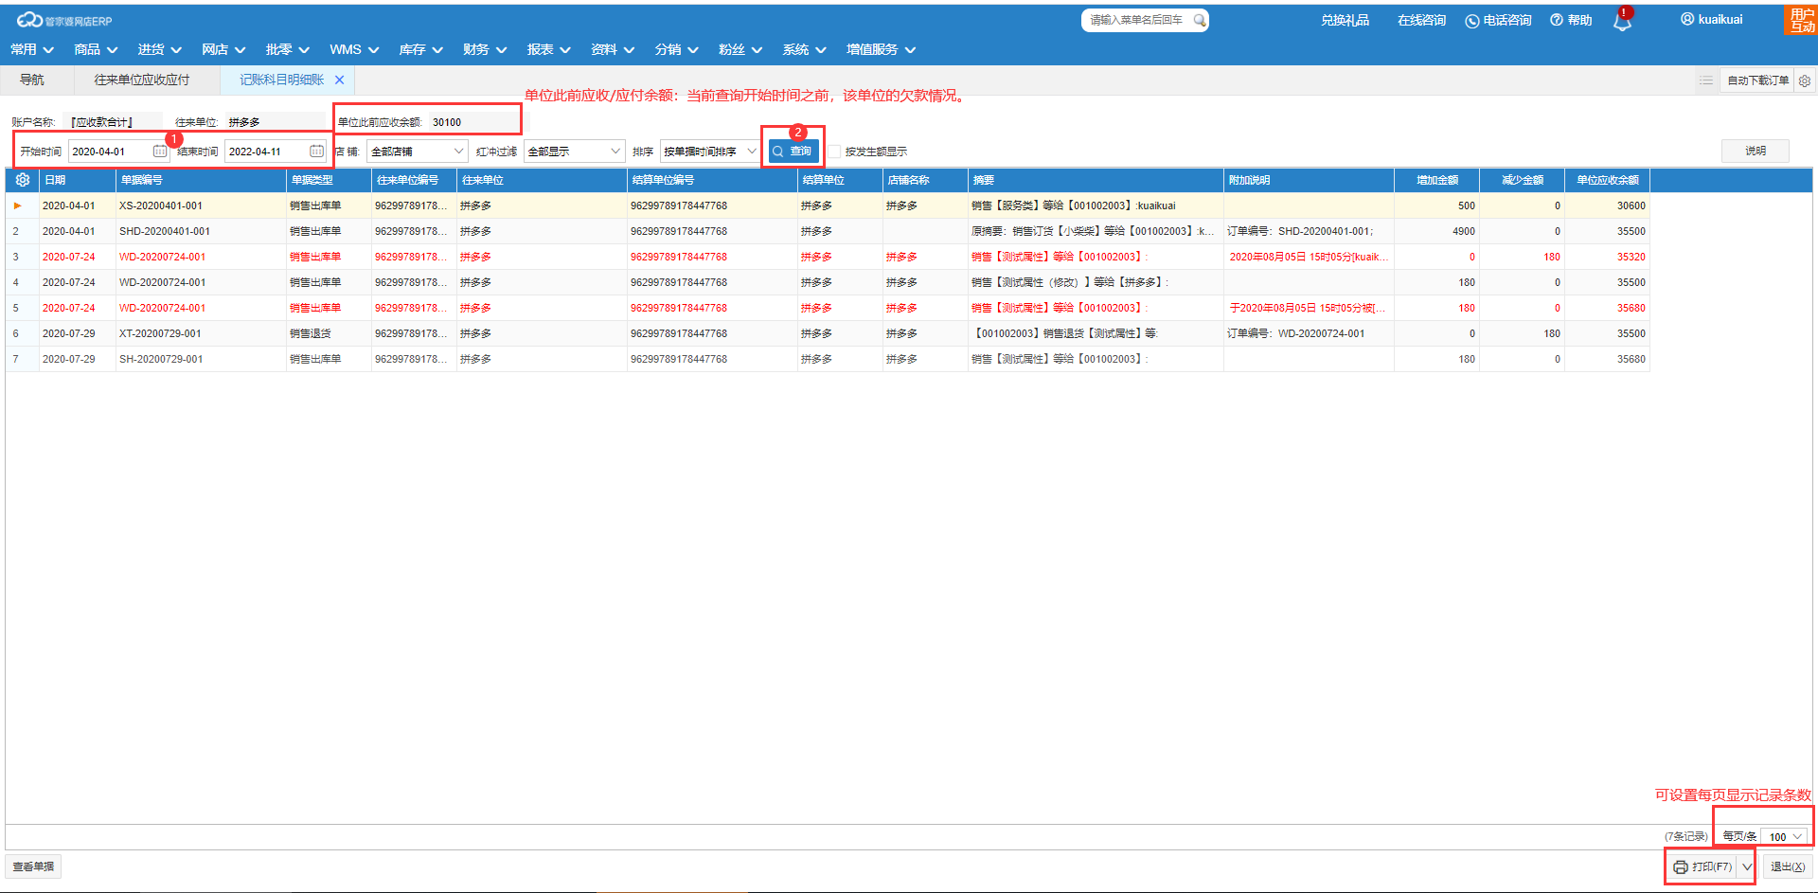This screenshot has width=1818, height=893.
Task: Click the 打印(F7) print button
Action: tap(1702, 866)
